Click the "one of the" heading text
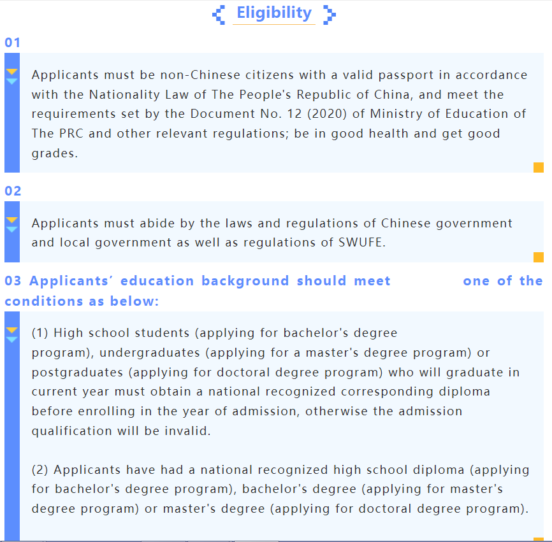Image resolution: width=552 pixels, height=542 pixels. 502,281
